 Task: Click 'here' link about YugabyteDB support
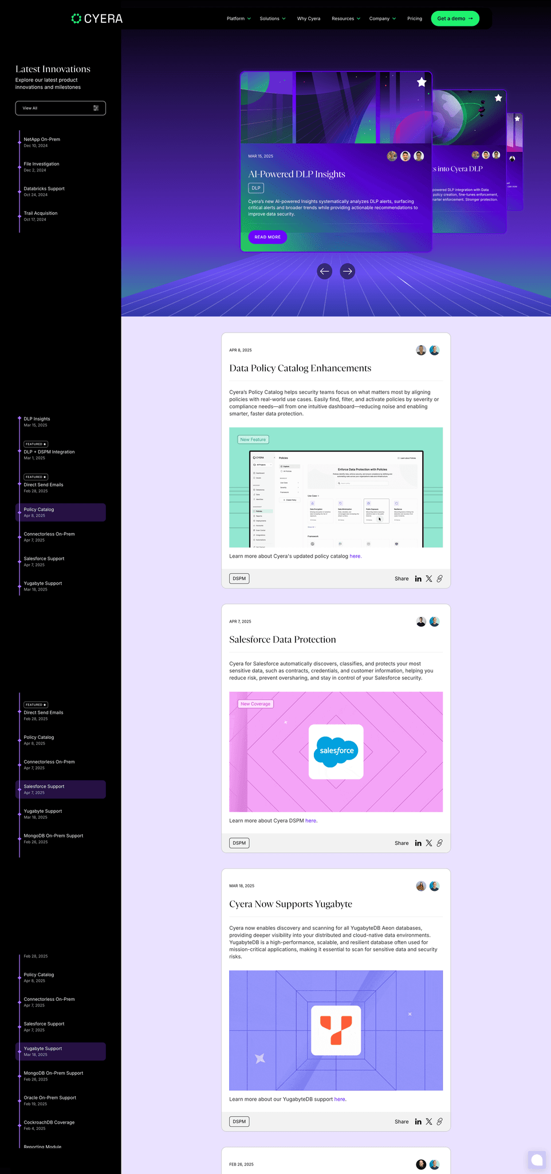(x=340, y=1099)
